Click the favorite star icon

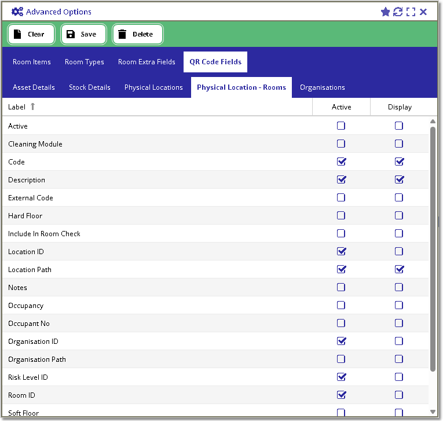[x=385, y=12]
